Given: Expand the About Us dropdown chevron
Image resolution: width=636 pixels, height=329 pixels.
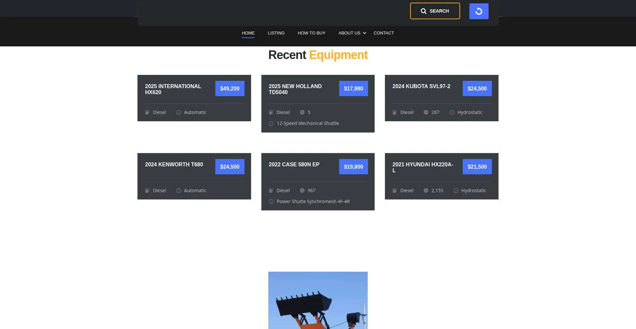Looking at the screenshot, I should tap(364, 33).
